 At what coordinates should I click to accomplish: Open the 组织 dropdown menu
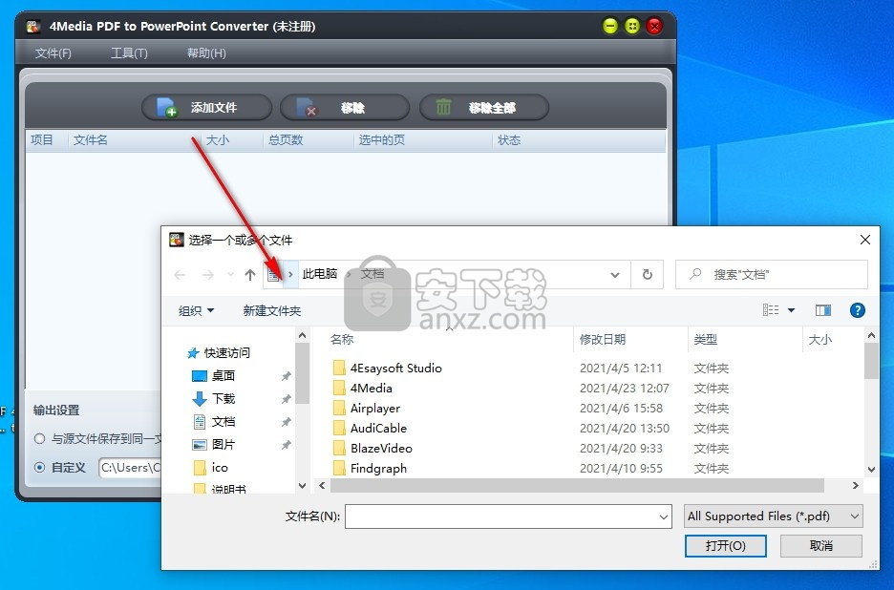coord(196,310)
